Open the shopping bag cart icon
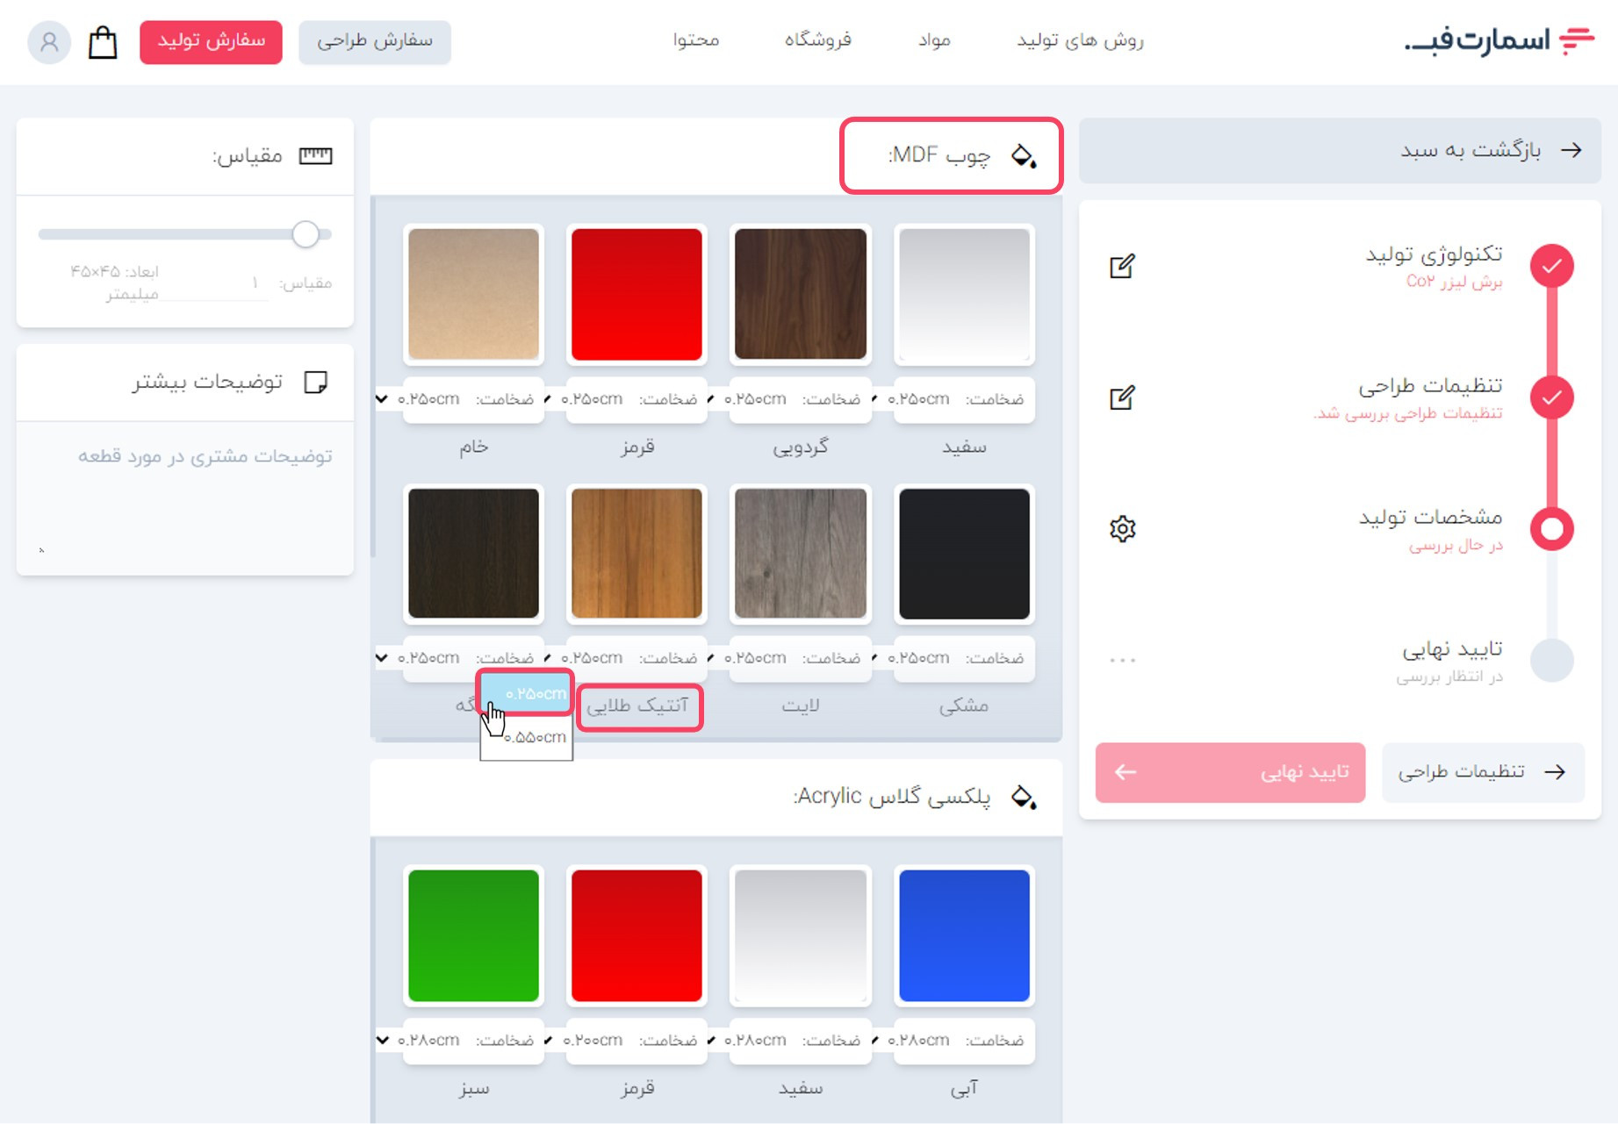The image size is (1618, 1124). point(103,41)
